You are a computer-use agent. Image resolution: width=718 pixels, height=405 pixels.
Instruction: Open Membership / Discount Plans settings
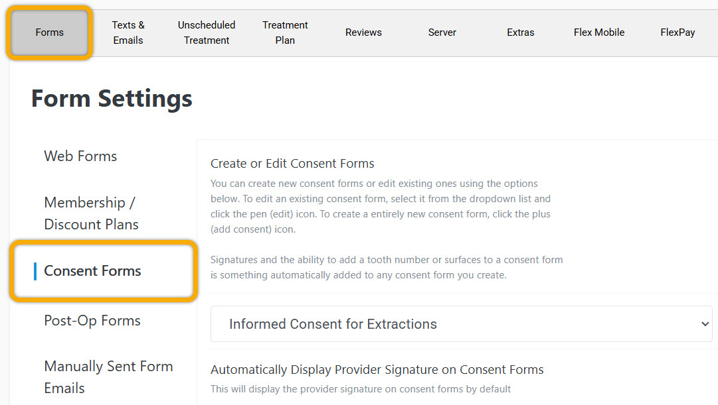91,213
